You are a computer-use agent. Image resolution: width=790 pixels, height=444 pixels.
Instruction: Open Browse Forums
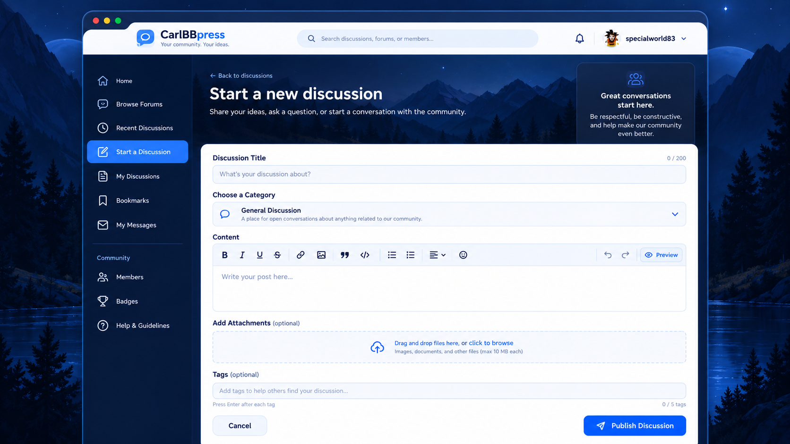pyautogui.click(x=137, y=104)
